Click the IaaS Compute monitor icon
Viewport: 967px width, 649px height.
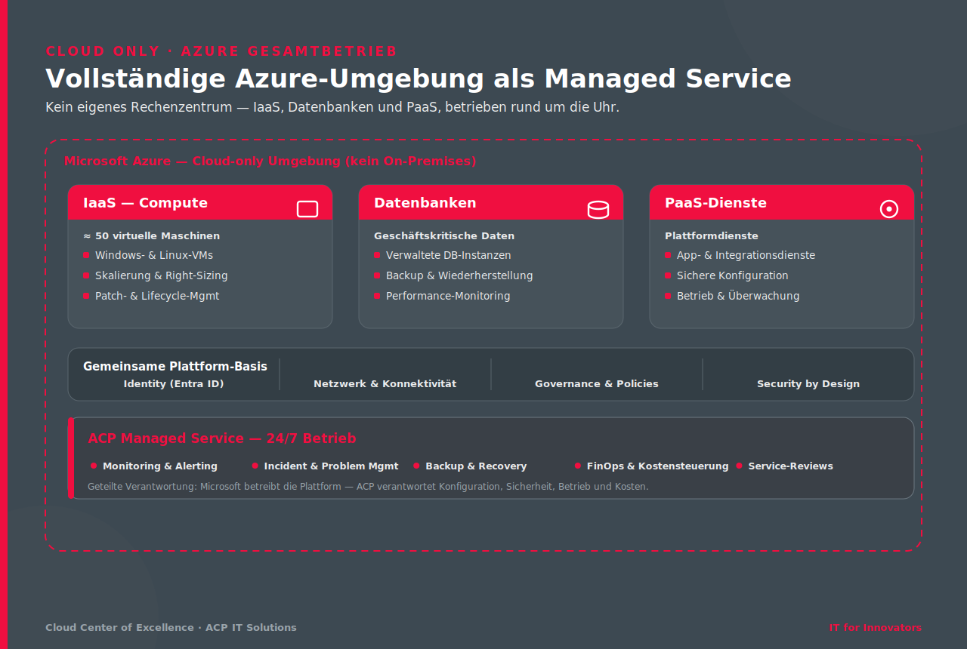[307, 209]
